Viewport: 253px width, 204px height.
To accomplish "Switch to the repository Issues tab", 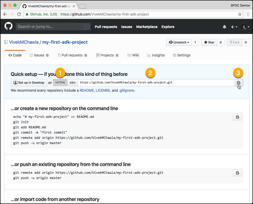I will (x=39, y=55).
